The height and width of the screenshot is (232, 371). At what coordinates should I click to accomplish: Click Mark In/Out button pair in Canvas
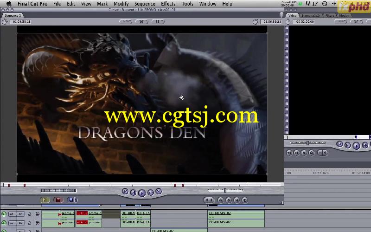point(209,200)
